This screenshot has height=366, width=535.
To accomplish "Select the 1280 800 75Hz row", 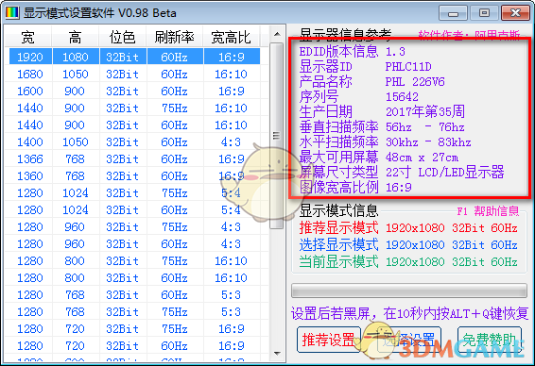I will coord(134,261).
